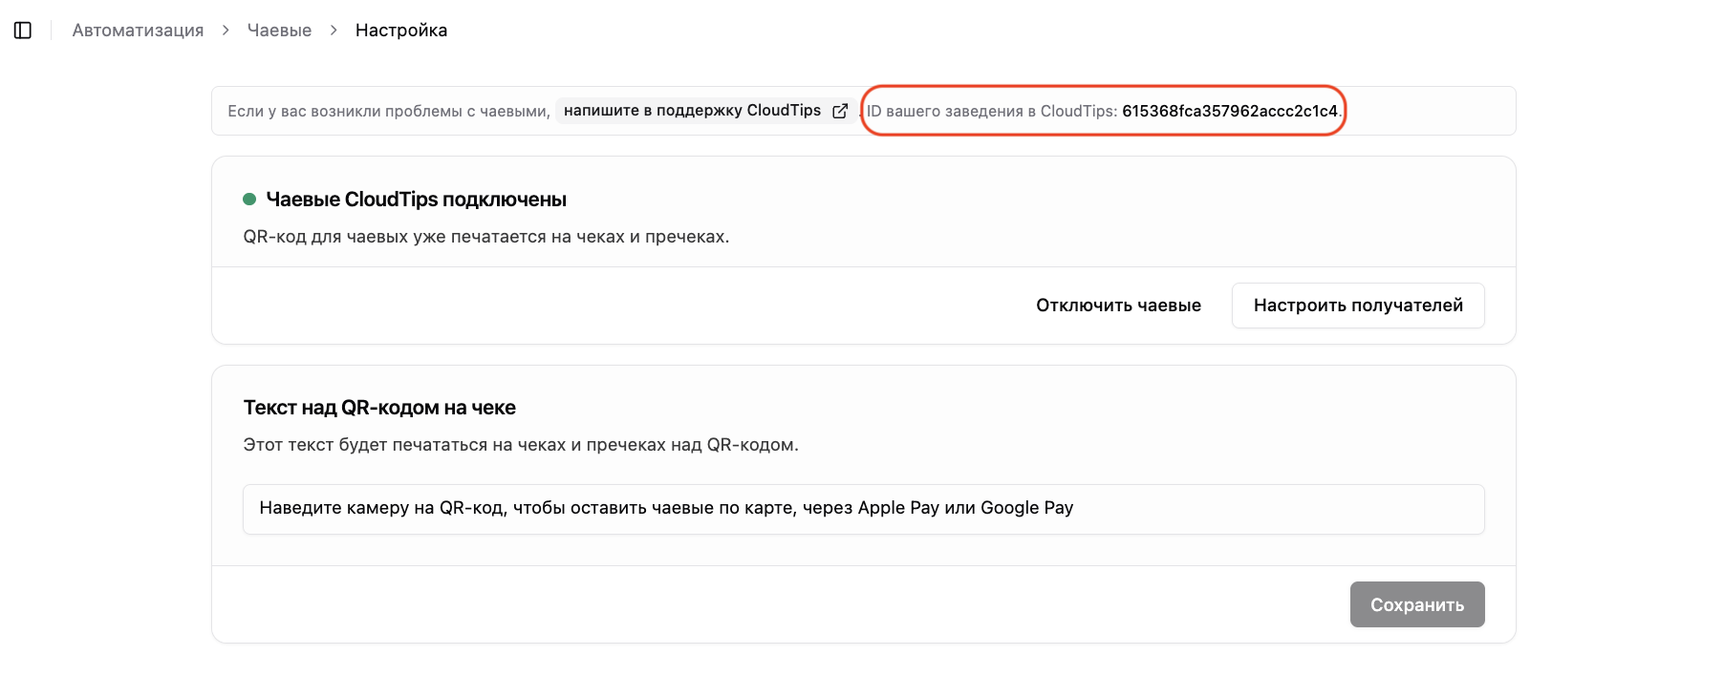1724x676 pixels.
Task: Open the Чаевые breadcrumb
Action: pyautogui.click(x=279, y=31)
